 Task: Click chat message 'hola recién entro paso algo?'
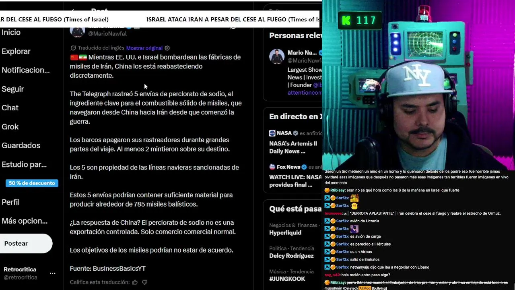point(366,275)
